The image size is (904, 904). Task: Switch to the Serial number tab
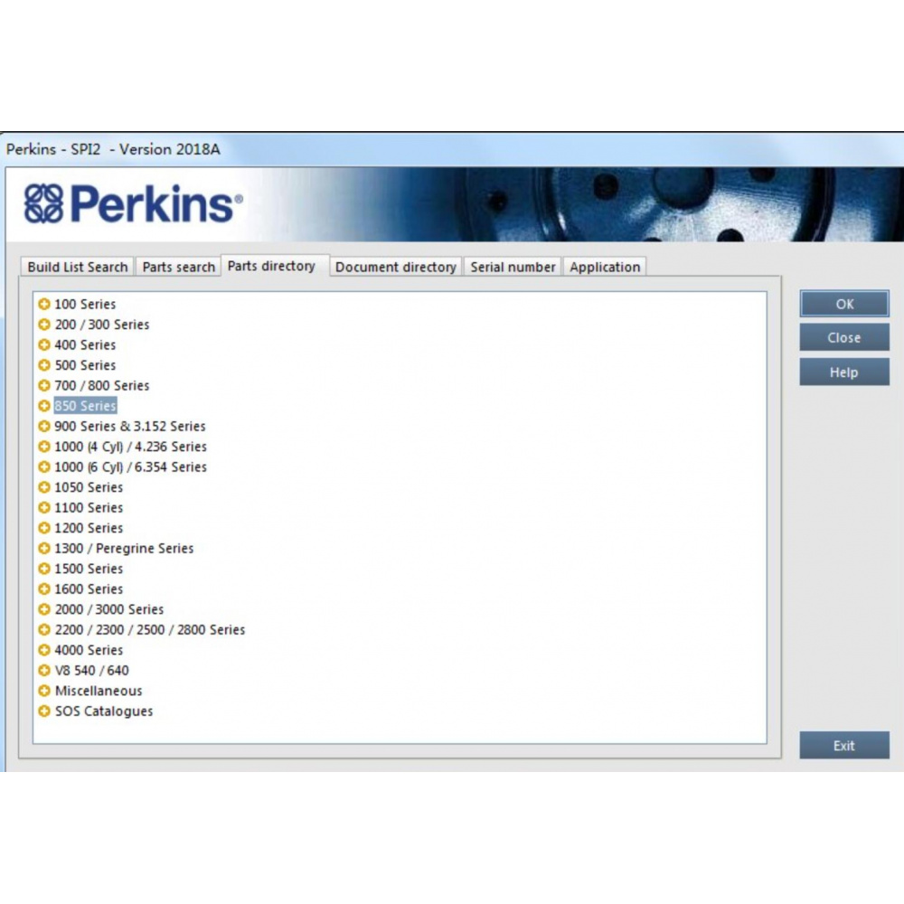(513, 267)
